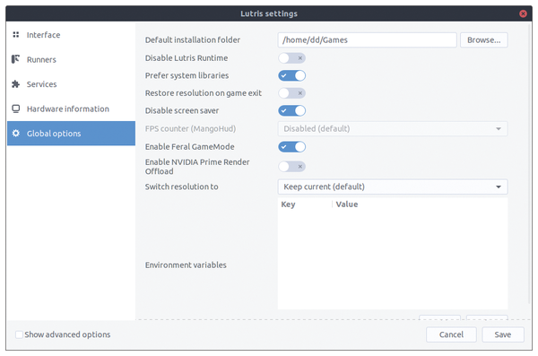Open the Services settings section
The width and height of the screenshot is (538, 356).
click(x=72, y=84)
